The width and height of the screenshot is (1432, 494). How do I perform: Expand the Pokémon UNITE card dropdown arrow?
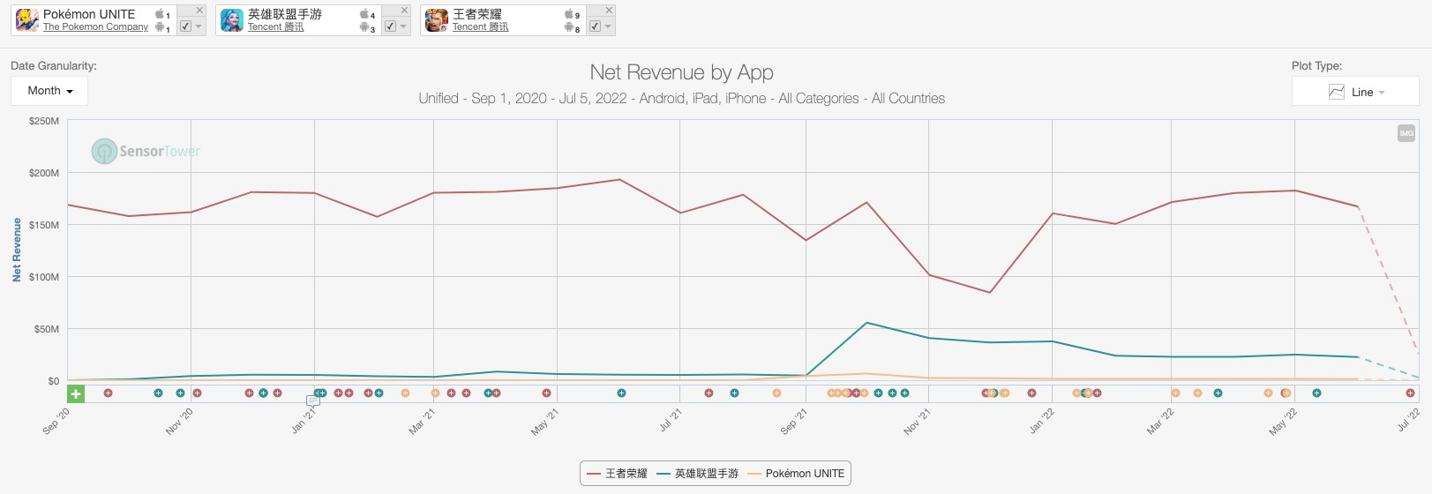point(199,26)
